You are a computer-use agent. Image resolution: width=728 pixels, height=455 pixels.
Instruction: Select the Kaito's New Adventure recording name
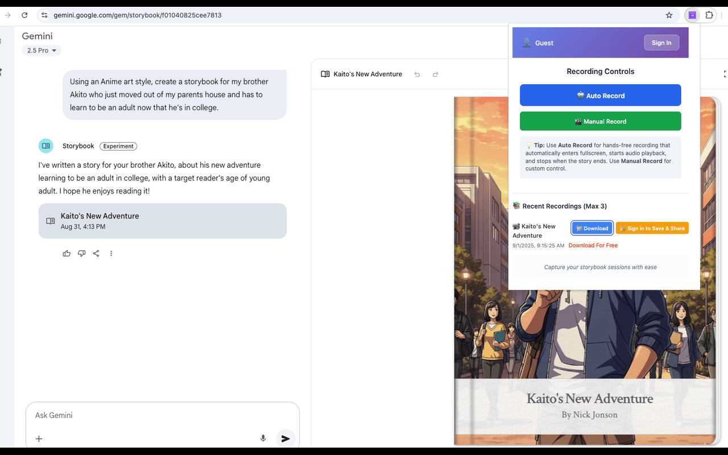(535, 231)
